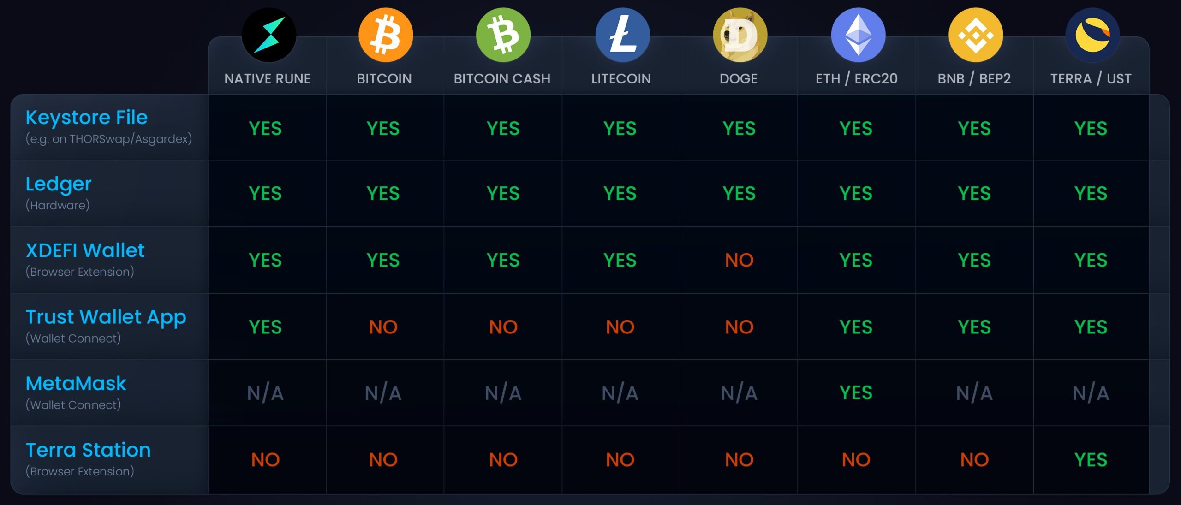Open the Terra Station row label
This screenshot has height=505, width=1181.
[88, 450]
